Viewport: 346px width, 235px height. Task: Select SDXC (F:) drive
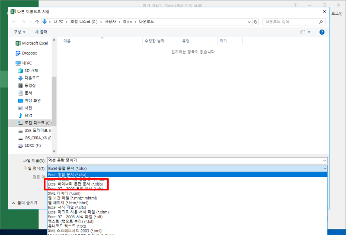click(x=29, y=145)
